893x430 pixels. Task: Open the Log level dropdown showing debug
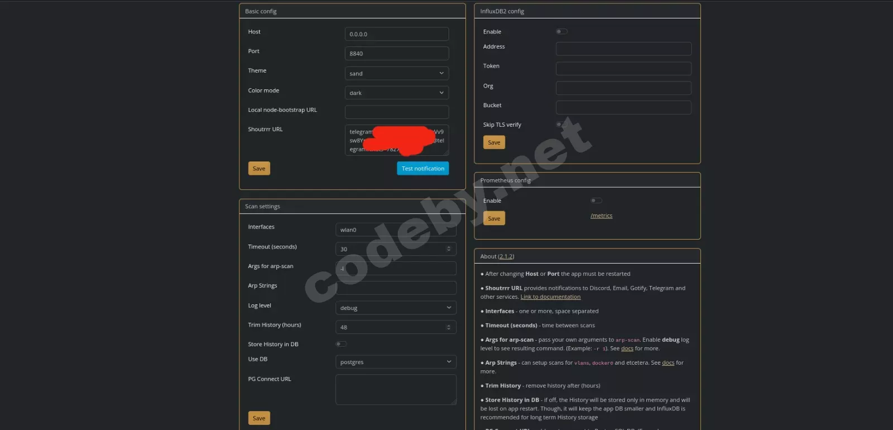(396, 308)
